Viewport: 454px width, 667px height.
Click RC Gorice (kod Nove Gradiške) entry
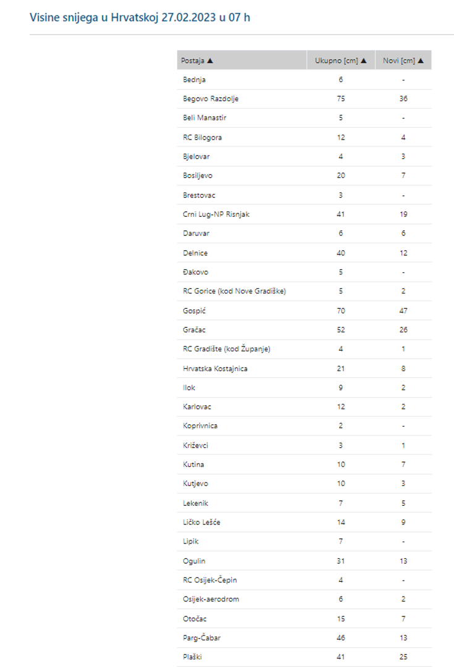[234, 292]
